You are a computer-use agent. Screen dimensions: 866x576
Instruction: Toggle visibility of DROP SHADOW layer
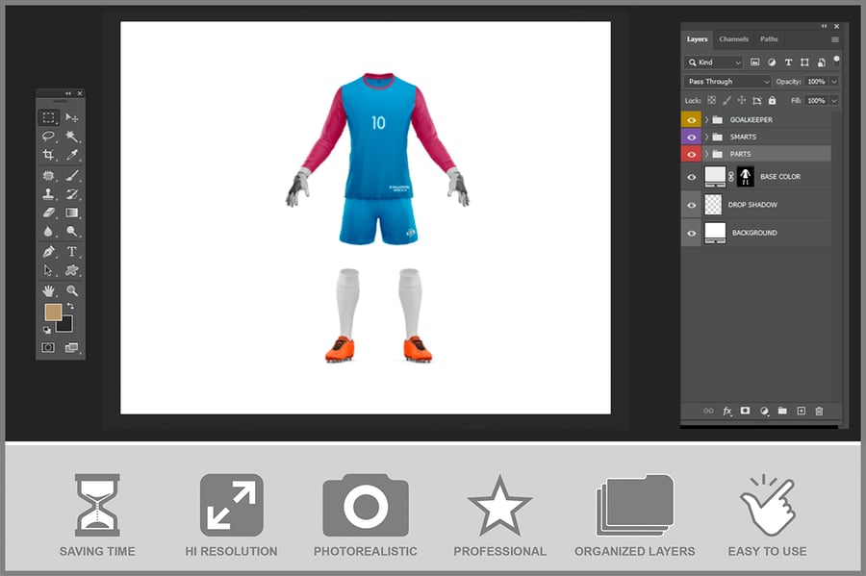[x=691, y=205]
